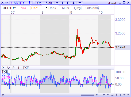
Task: Click the horizontal scrollbar thumb at the bottom
Action: 87,95
